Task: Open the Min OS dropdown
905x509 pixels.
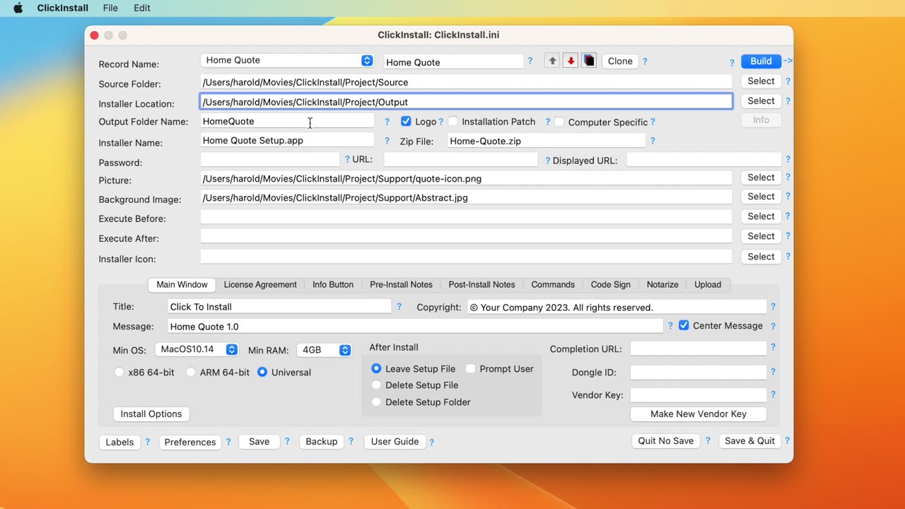Action: click(x=197, y=349)
